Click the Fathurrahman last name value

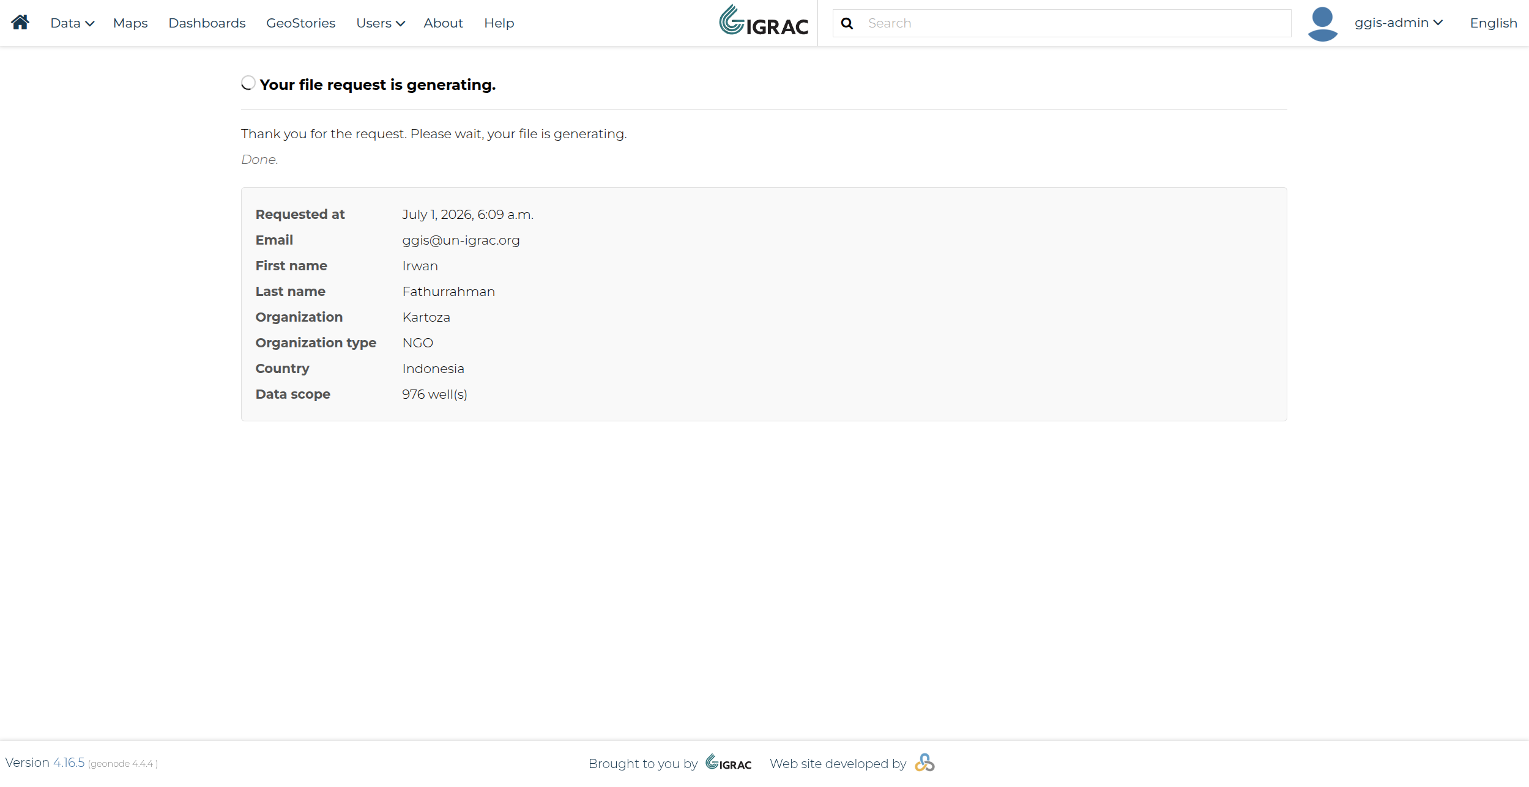(x=448, y=292)
